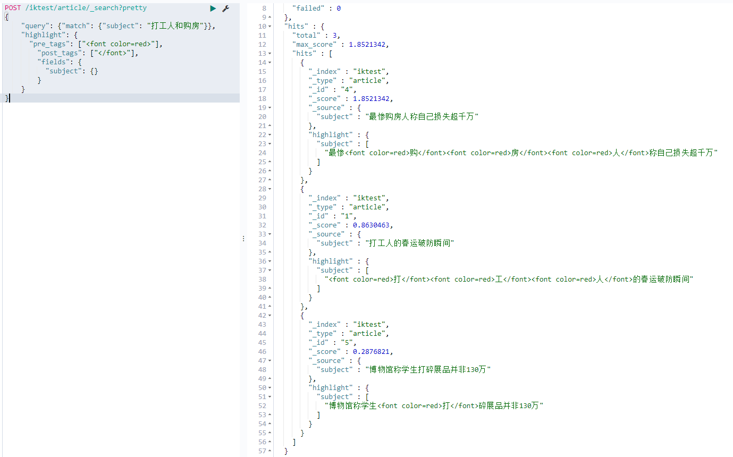
Task: Click the "_id" : "5" line
Action: click(x=333, y=343)
